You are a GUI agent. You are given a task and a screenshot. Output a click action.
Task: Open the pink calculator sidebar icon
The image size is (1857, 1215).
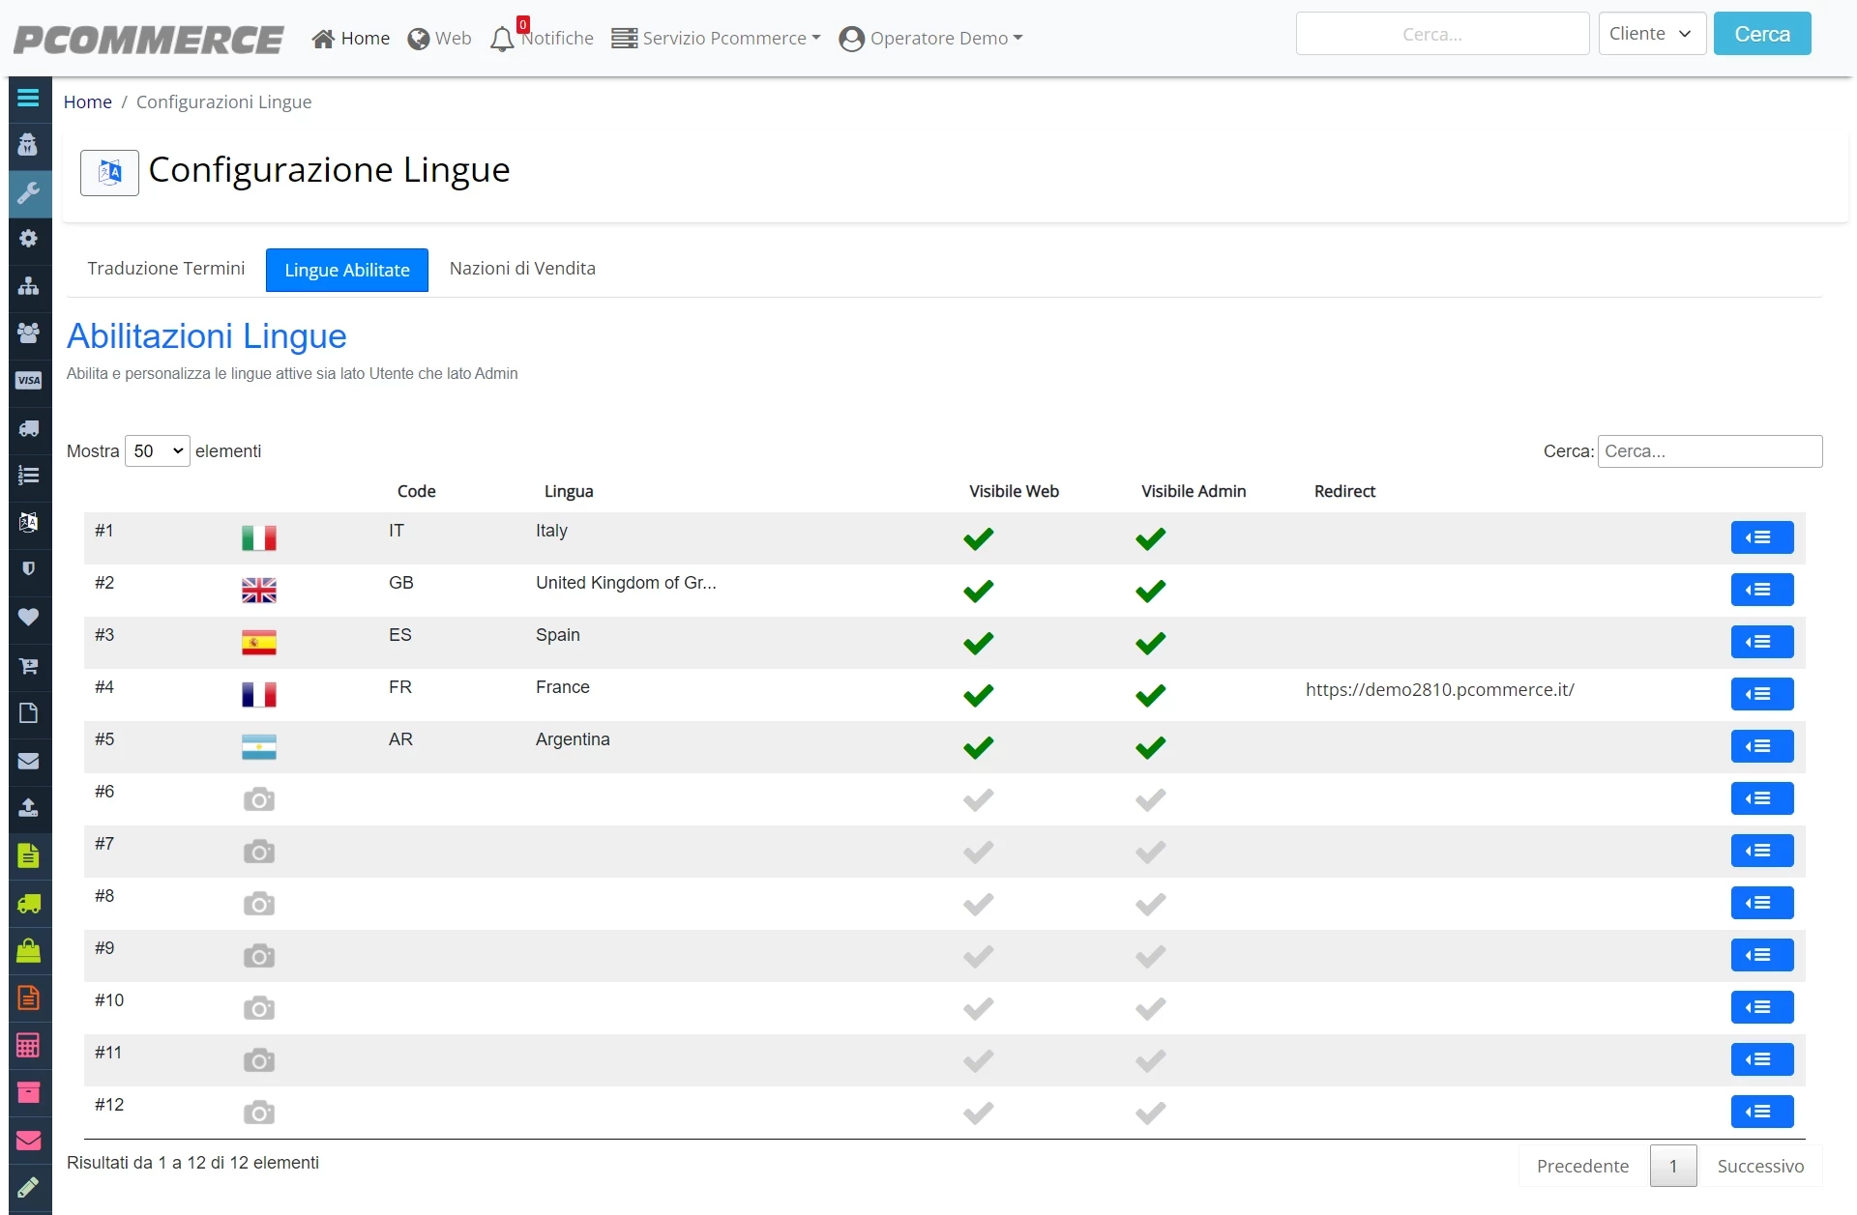(28, 1045)
